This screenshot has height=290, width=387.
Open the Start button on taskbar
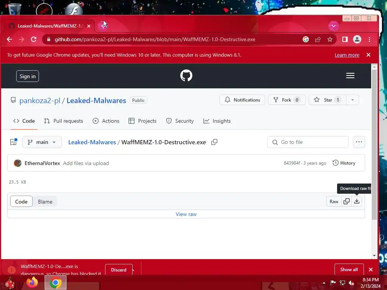[10, 283]
